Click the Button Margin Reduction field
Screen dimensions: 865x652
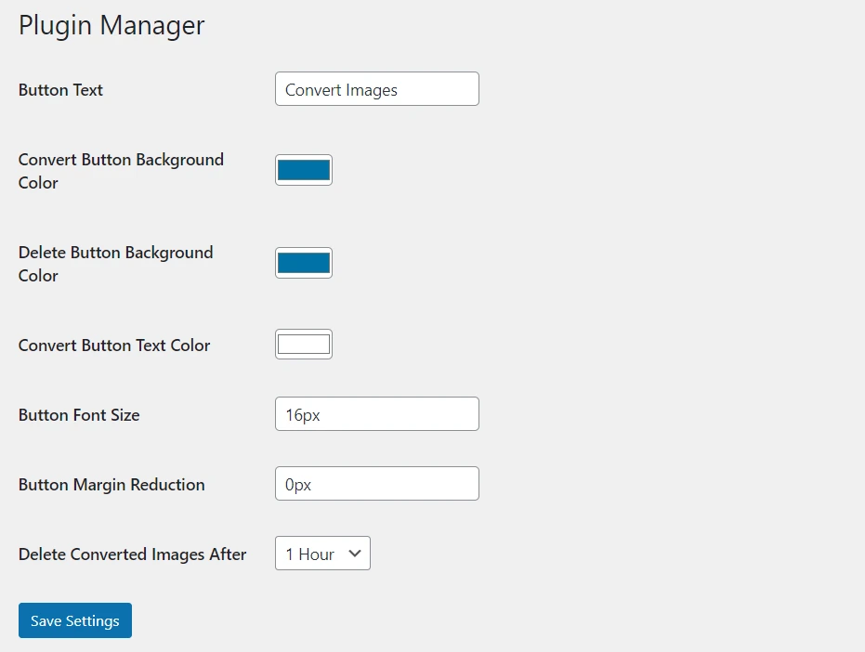coord(376,483)
